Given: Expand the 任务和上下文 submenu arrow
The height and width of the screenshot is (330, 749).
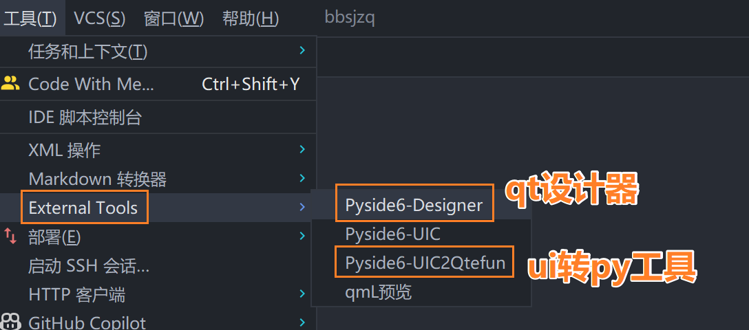Looking at the screenshot, I should click(x=302, y=50).
